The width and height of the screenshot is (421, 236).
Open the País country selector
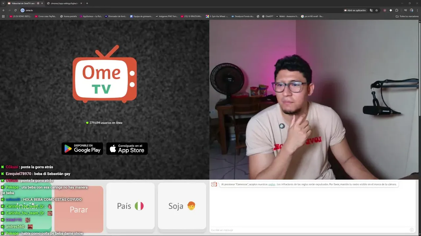click(x=130, y=206)
